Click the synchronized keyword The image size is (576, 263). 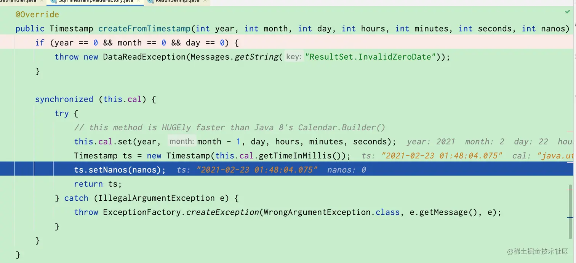64,99
